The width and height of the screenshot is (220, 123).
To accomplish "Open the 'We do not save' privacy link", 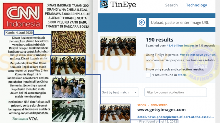I will [x=198, y=55].
